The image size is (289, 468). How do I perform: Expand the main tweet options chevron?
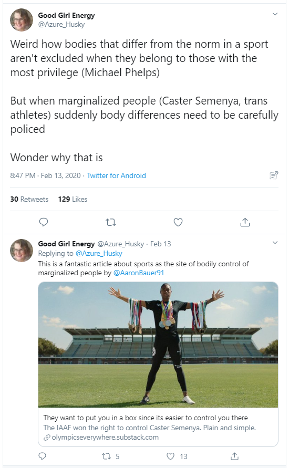[x=275, y=14]
